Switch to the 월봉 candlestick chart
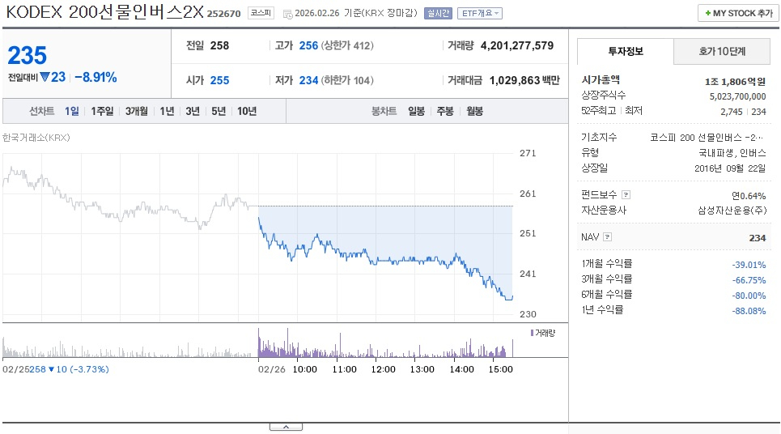 coord(474,111)
